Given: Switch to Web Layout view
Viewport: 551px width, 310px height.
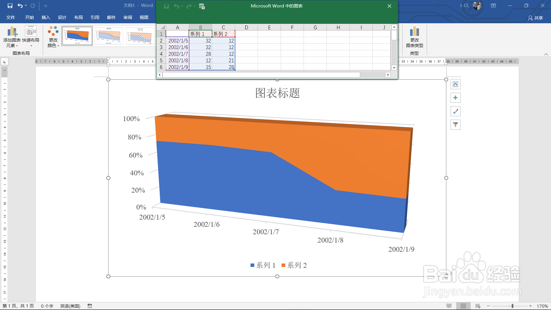Looking at the screenshot, I should (x=478, y=306).
